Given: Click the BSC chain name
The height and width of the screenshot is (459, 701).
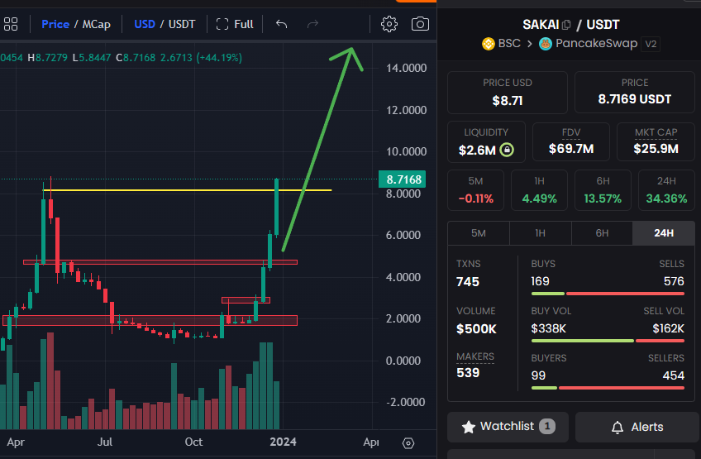Looking at the screenshot, I should click(509, 43).
